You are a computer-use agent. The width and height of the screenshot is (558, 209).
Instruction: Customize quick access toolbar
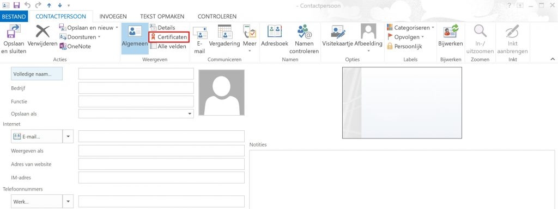pyautogui.click(x=68, y=5)
